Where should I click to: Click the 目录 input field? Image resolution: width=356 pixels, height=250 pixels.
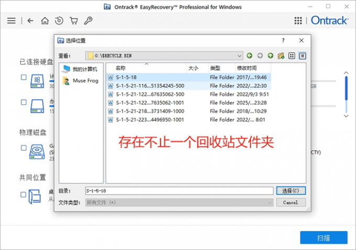coord(180,191)
